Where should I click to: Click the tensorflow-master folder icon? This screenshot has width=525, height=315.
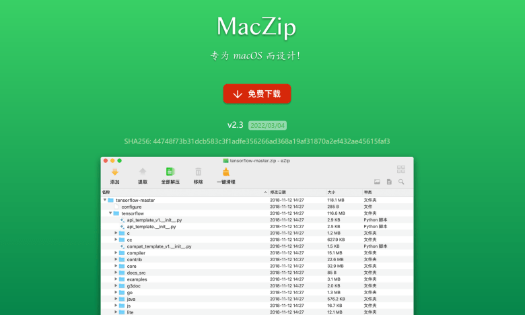111,200
